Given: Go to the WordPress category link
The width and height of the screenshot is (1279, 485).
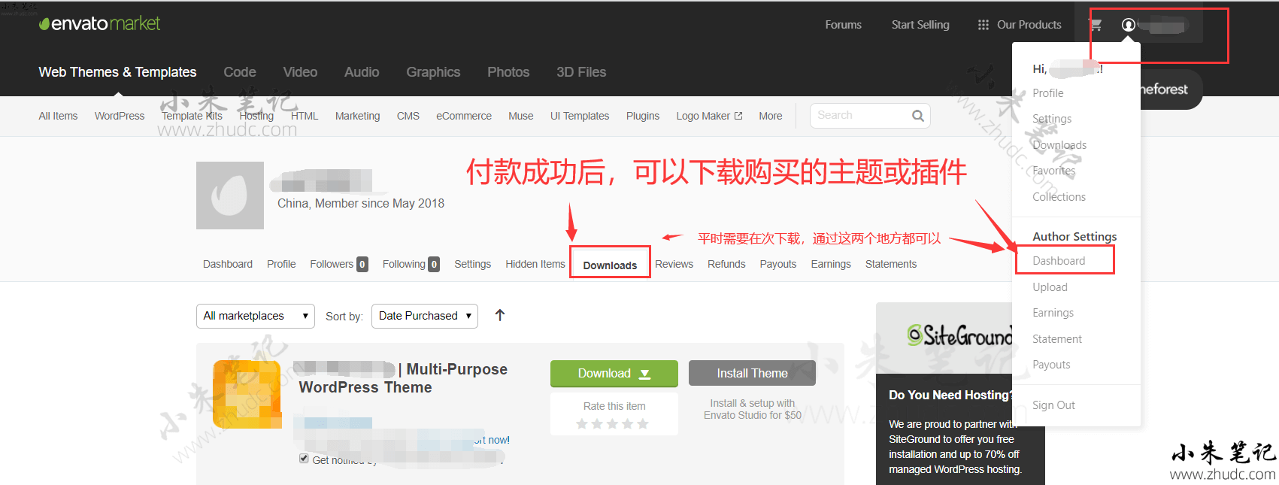Looking at the screenshot, I should [x=120, y=116].
